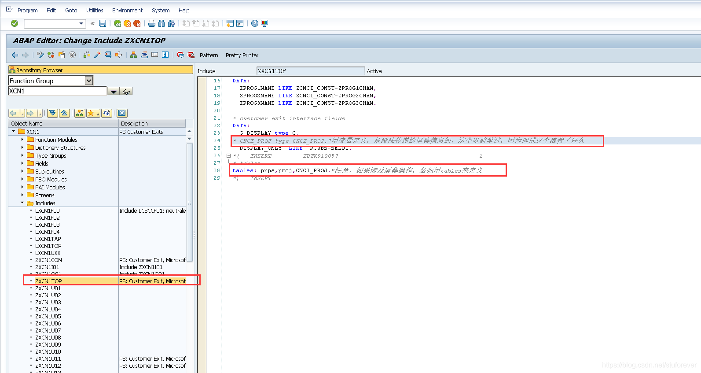Print using the printer icon

click(x=152, y=23)
